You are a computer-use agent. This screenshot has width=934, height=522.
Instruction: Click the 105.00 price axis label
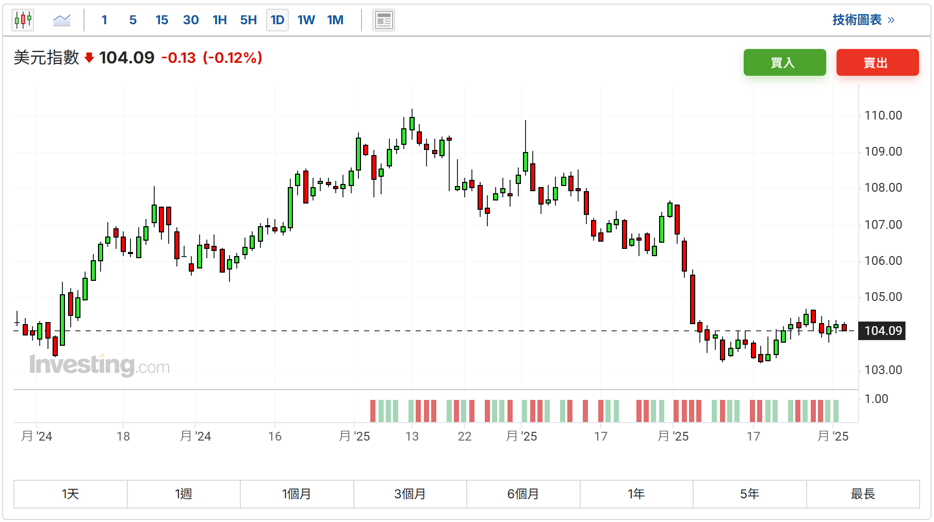click(x=883, y=297)
